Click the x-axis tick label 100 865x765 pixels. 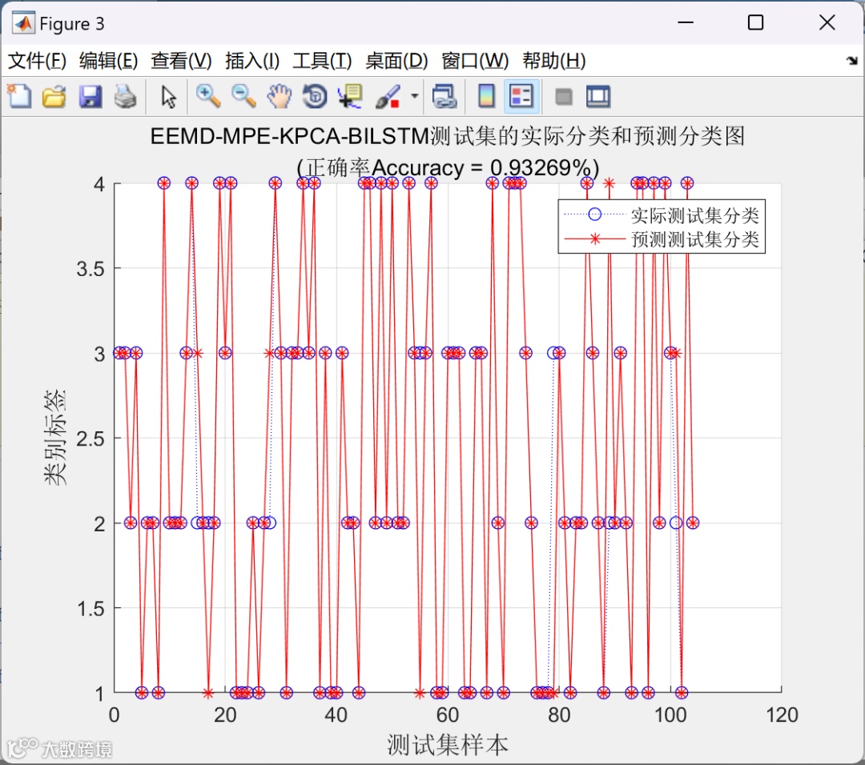tap(670, 715)
